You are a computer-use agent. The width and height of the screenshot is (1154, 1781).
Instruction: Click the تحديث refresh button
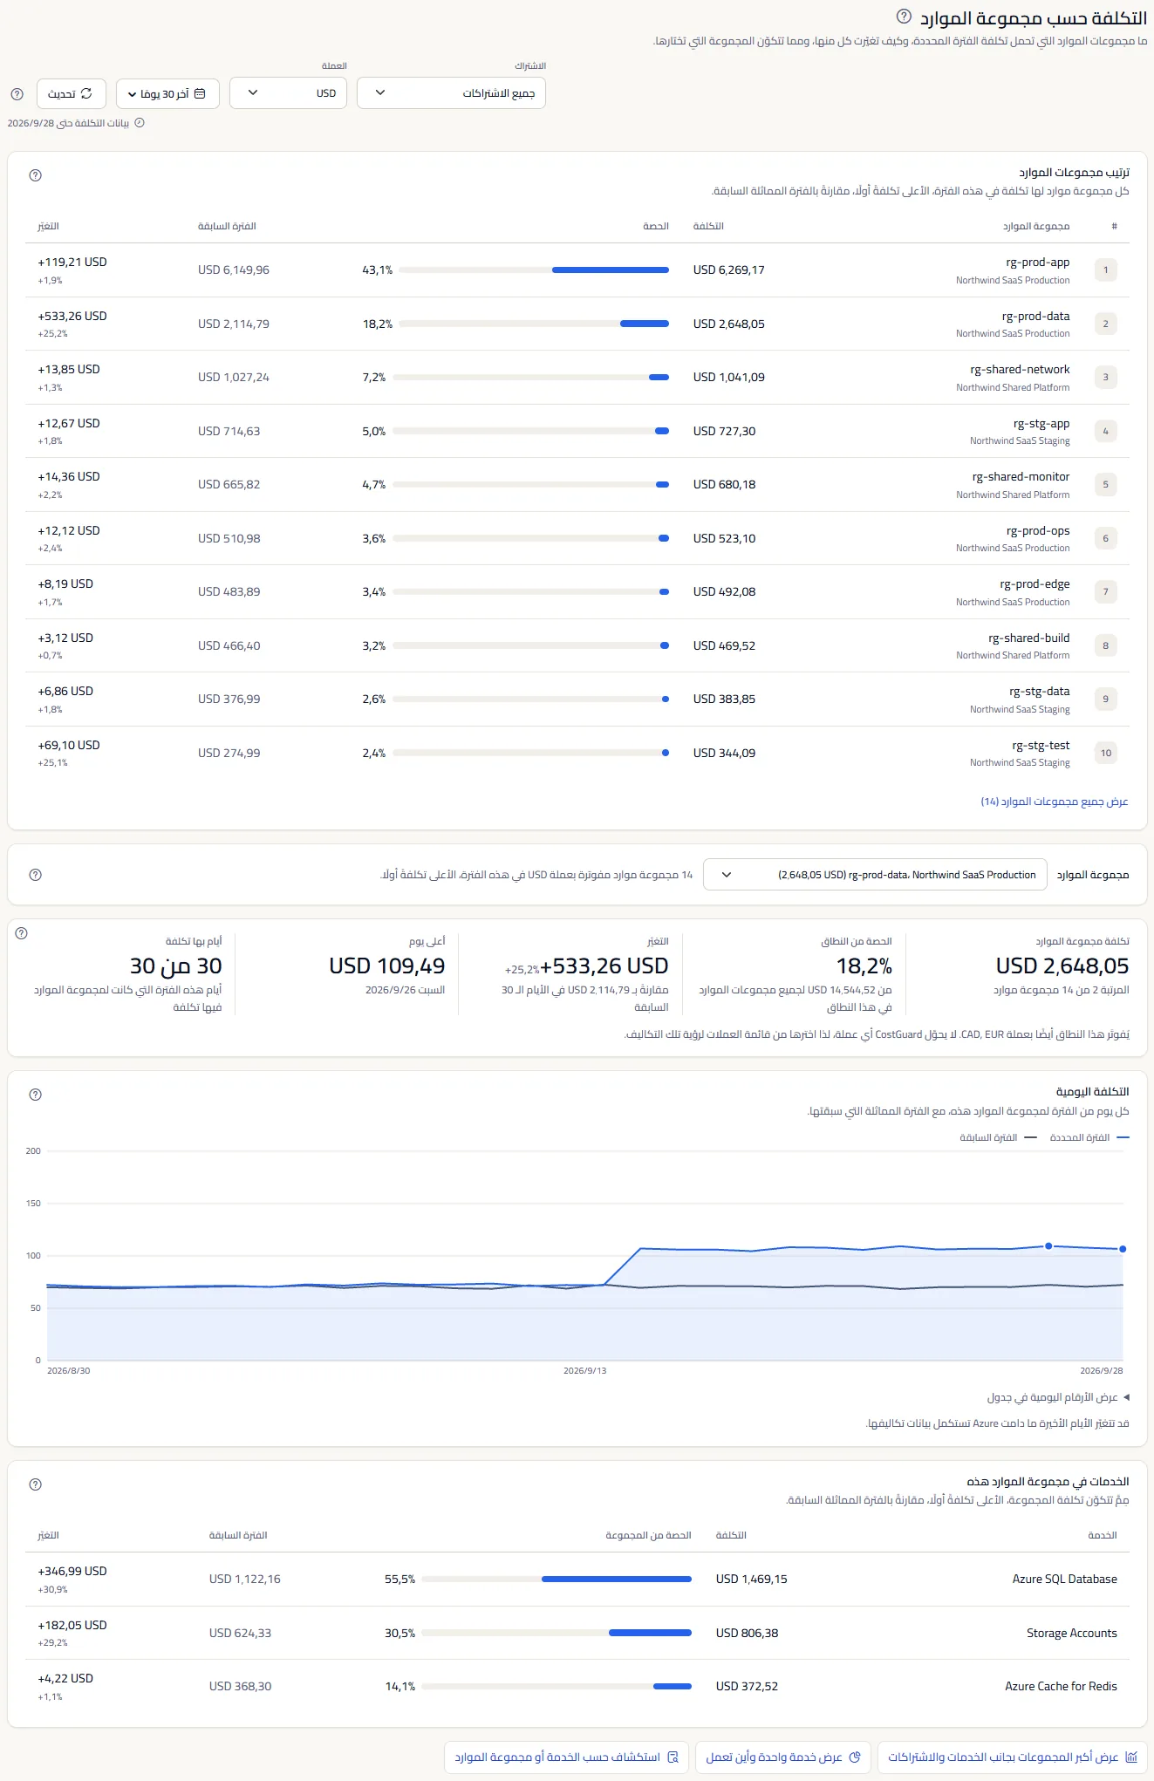click(x=72, y=93)
